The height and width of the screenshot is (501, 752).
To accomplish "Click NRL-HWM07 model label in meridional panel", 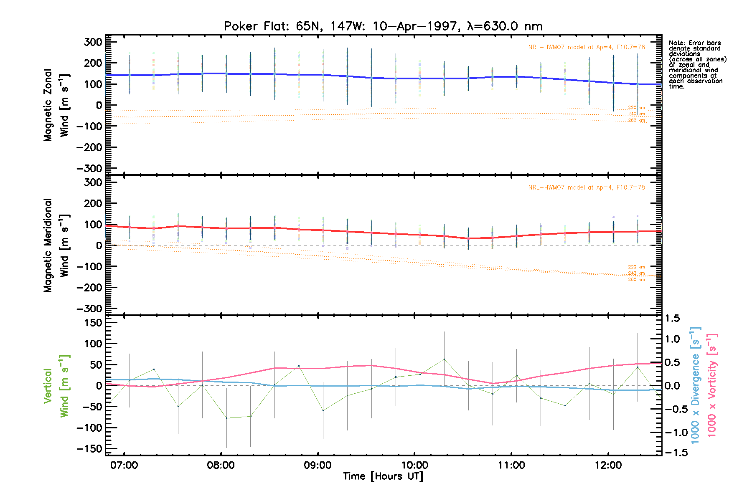I will click(x=586, y=187).
